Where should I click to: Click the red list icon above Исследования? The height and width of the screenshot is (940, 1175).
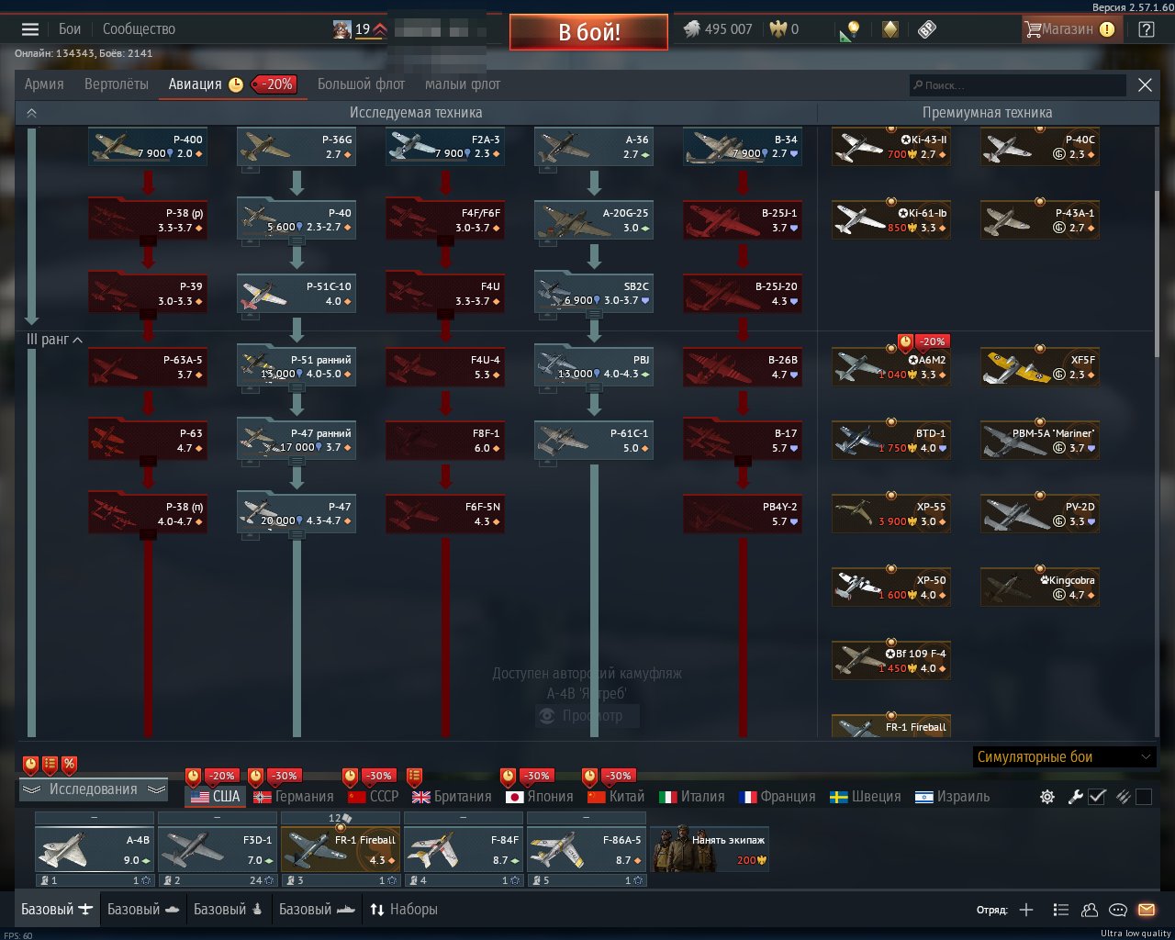[50, 764]
